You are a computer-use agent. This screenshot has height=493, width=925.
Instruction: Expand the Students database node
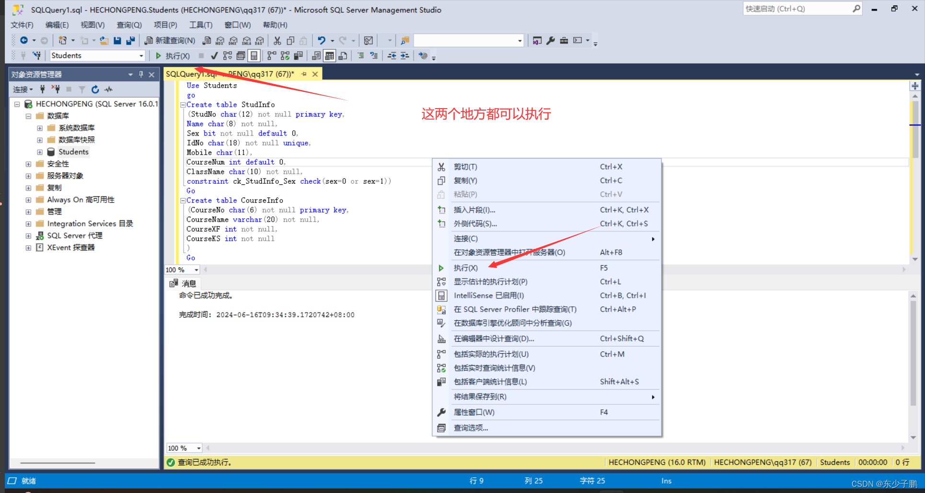tap(39, 152)
